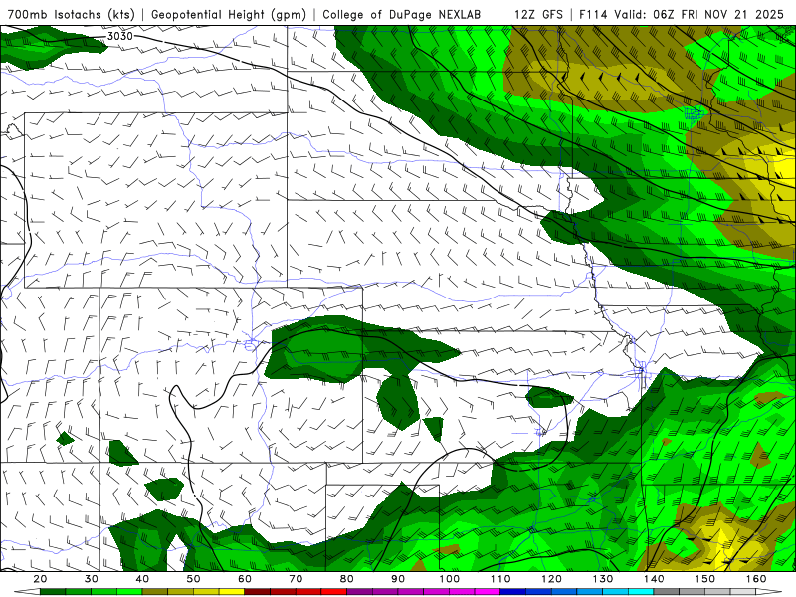
Task: Click the 70 value on the color scale
Action: 296,579
